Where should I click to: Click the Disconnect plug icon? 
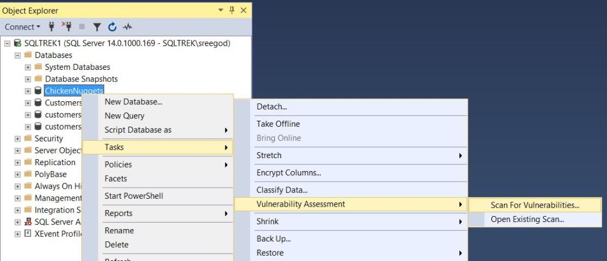(66, 27)
